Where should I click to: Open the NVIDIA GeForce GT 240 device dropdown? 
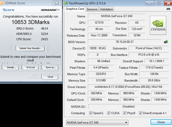pyautogui.click(x=97, y=122)
